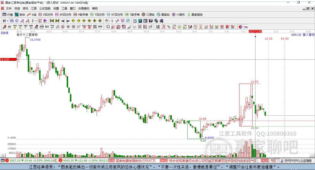The height and width of the screenshot is (170, 315).
Task: Click the 节 solar-term icon
Action: pyautogui.click(x=123, y=21)
